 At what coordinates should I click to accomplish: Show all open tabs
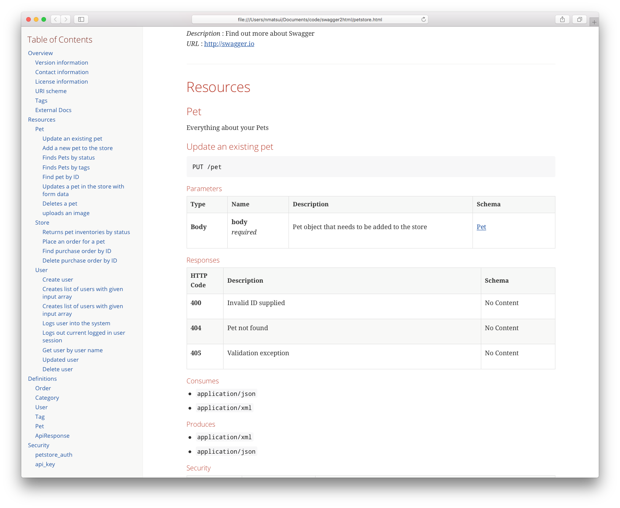point(579,19)
